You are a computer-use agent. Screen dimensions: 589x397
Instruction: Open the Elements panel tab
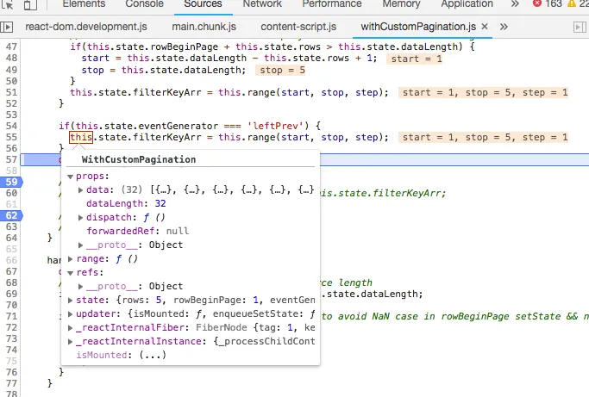tap(84, 3)
